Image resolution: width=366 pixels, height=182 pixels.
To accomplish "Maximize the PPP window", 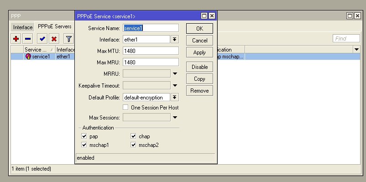I will click(x=350, y=16).
